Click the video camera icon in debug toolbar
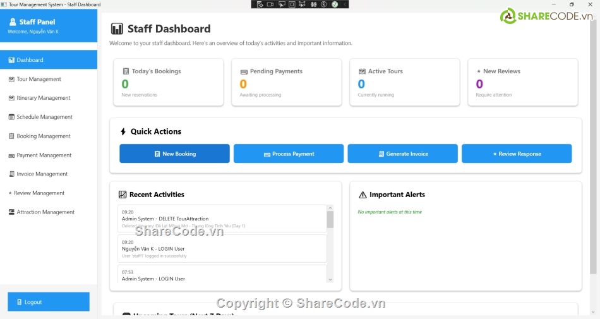 (x=270, y=4)
